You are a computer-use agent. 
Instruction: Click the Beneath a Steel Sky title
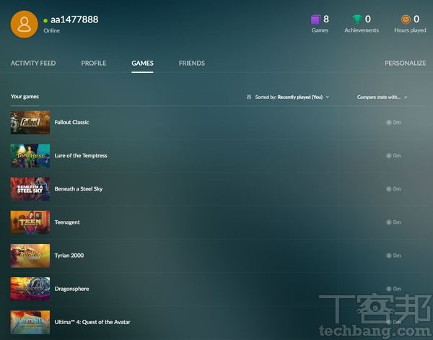79,189
